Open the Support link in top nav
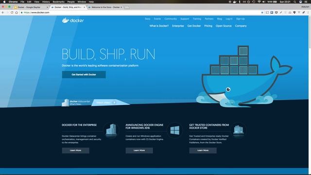Viewport: 311px width, 175px height. pos(185,19)
